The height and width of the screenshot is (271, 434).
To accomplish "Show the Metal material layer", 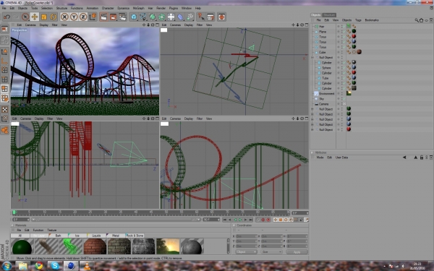I will pyautogui.click(x=115, y=236).
